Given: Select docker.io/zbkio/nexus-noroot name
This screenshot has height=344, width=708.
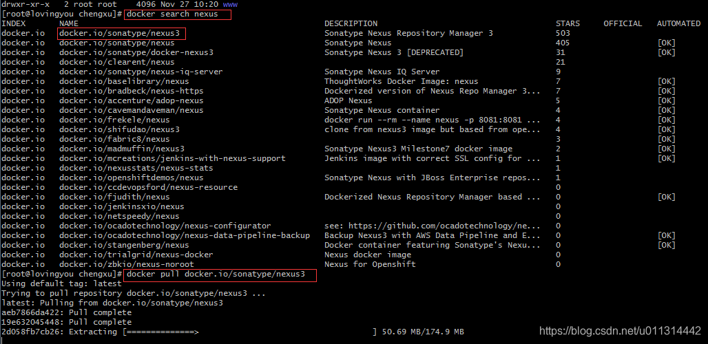Looking at the screenshot, I should pyautogui.click(x=127, y=264).
